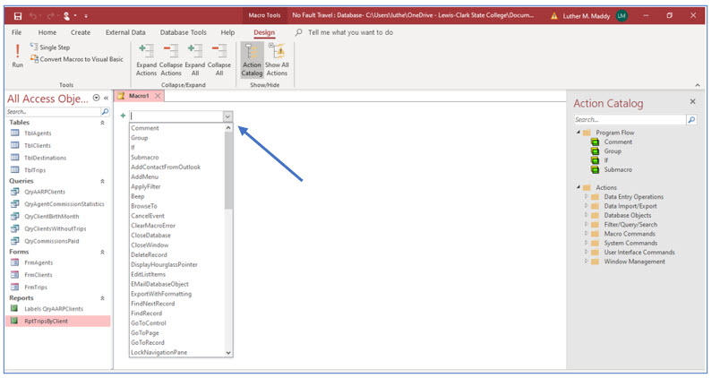
Task: Open the Luther M. Maddy account avatar
Action: [x=621, y=16]
